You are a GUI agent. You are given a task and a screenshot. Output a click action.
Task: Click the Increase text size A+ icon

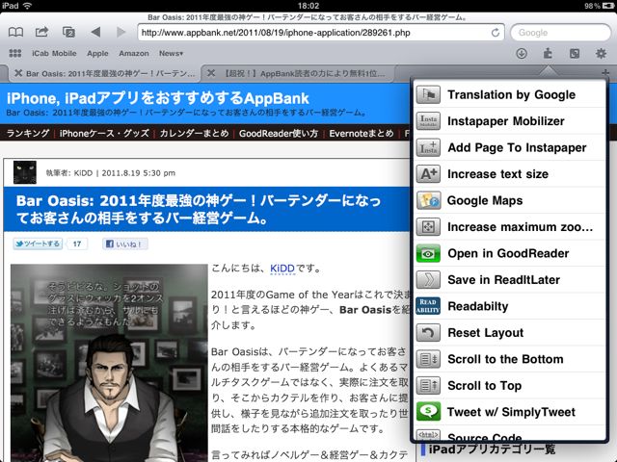[428, 174]
